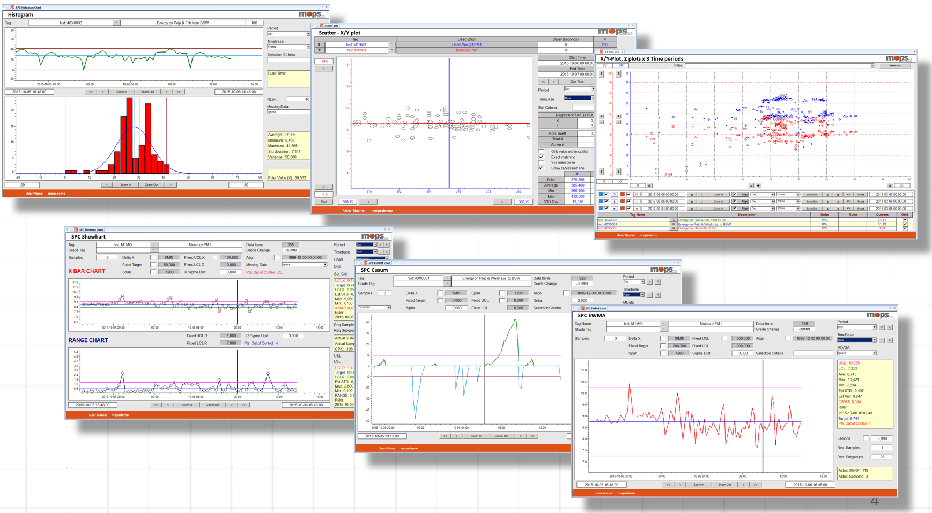Screen dimensions: 932x513
Task: Click the fast-rewind << button under Histogram trend
Action: (x=91, y=92)
